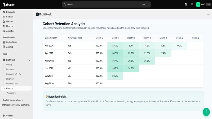Open Increasing inventory quantity conversation
Viewport: 212px width, 119px height.
coord(16,105)
